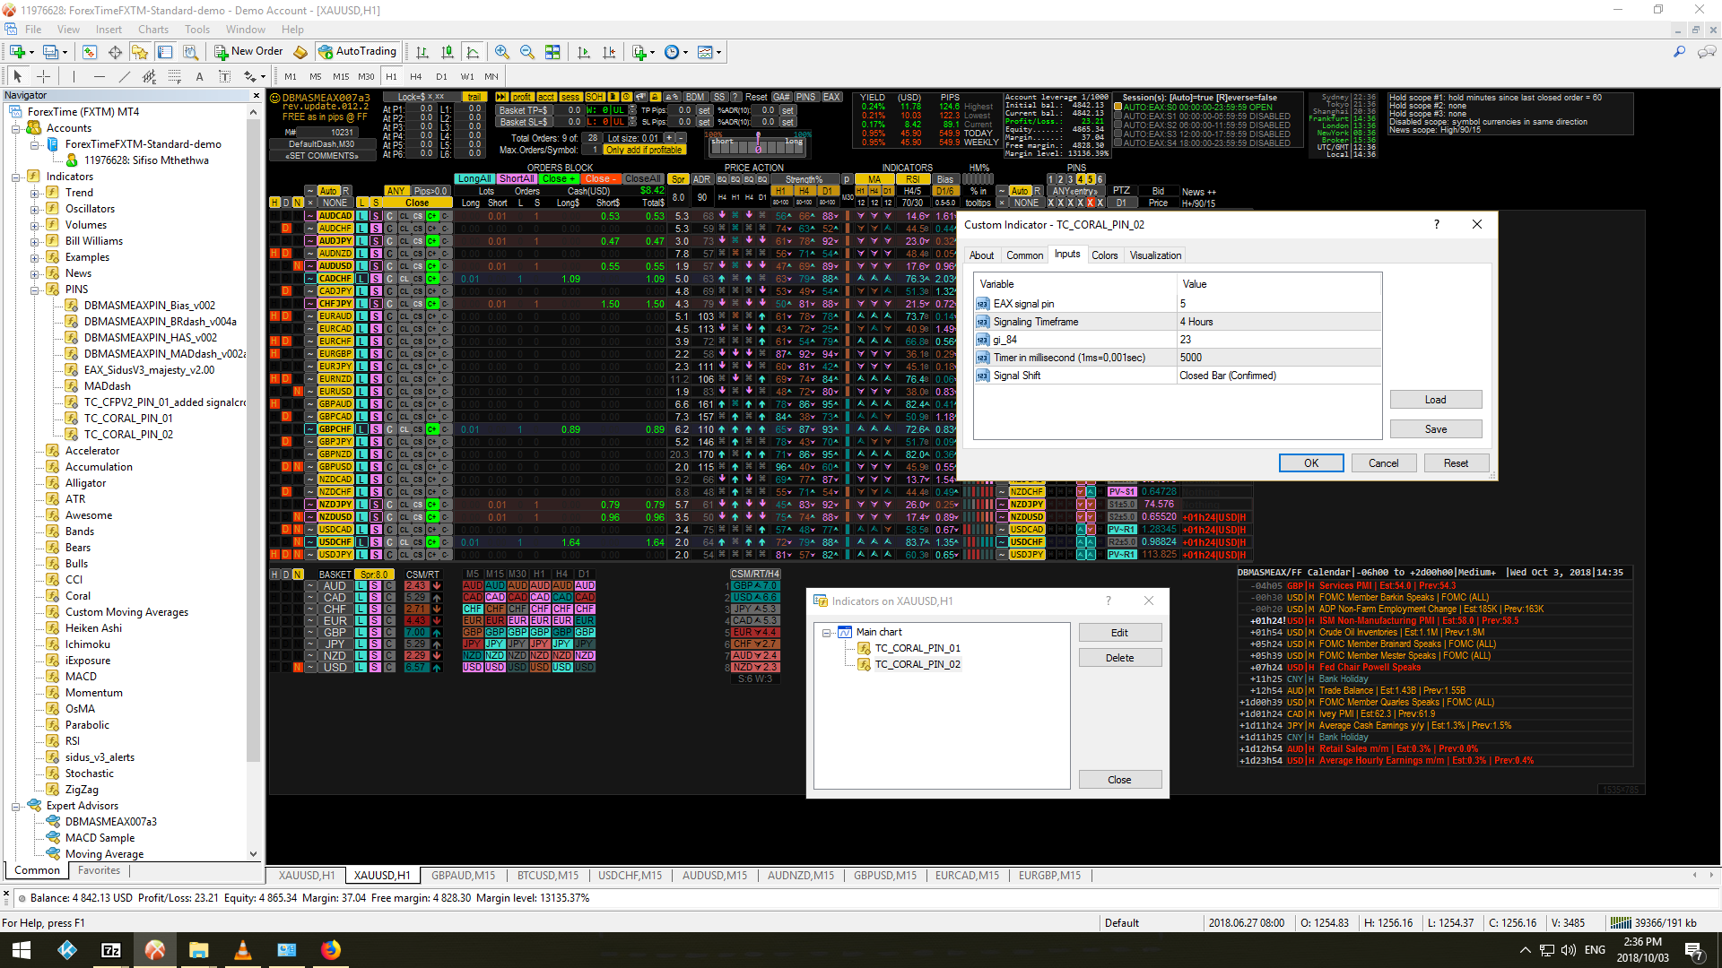Expand the Oscillators indicators folder
Screen dimensions: 1722x968
coord(35,209)
